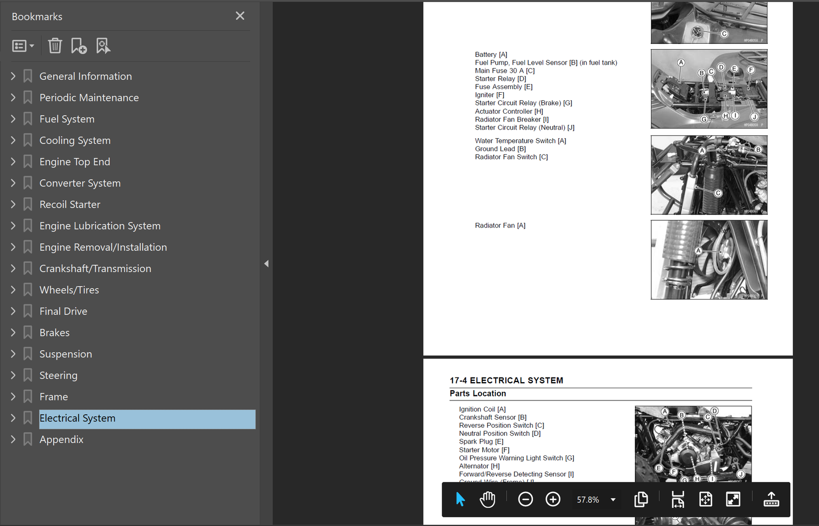Open the bookmarks options menu icon
This screenshot has width=819, height=526.
coord(23,46)
